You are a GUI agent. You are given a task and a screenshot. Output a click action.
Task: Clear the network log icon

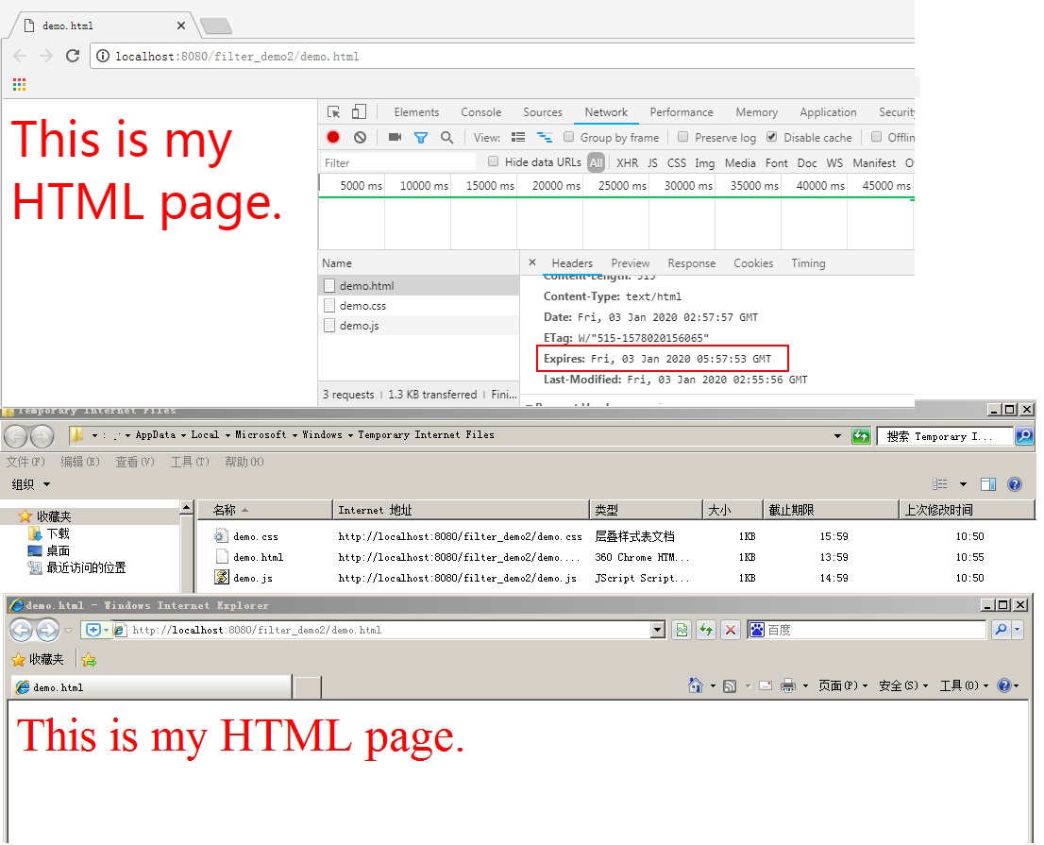pyautogui.click(x=361, y=137)
